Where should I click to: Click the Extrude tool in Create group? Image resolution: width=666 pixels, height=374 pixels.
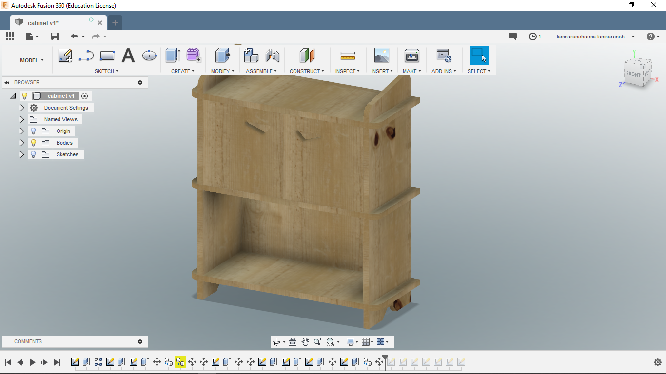173,56
